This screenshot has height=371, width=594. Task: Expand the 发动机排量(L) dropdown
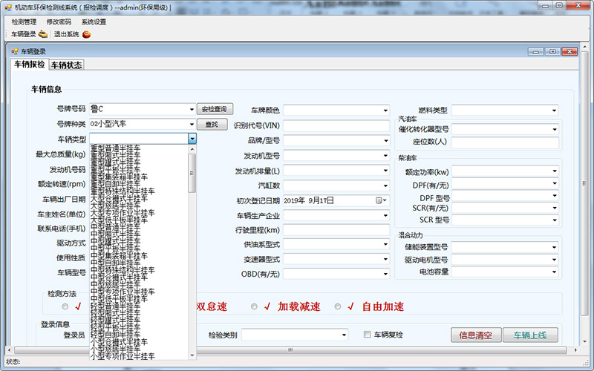[385, 171]
